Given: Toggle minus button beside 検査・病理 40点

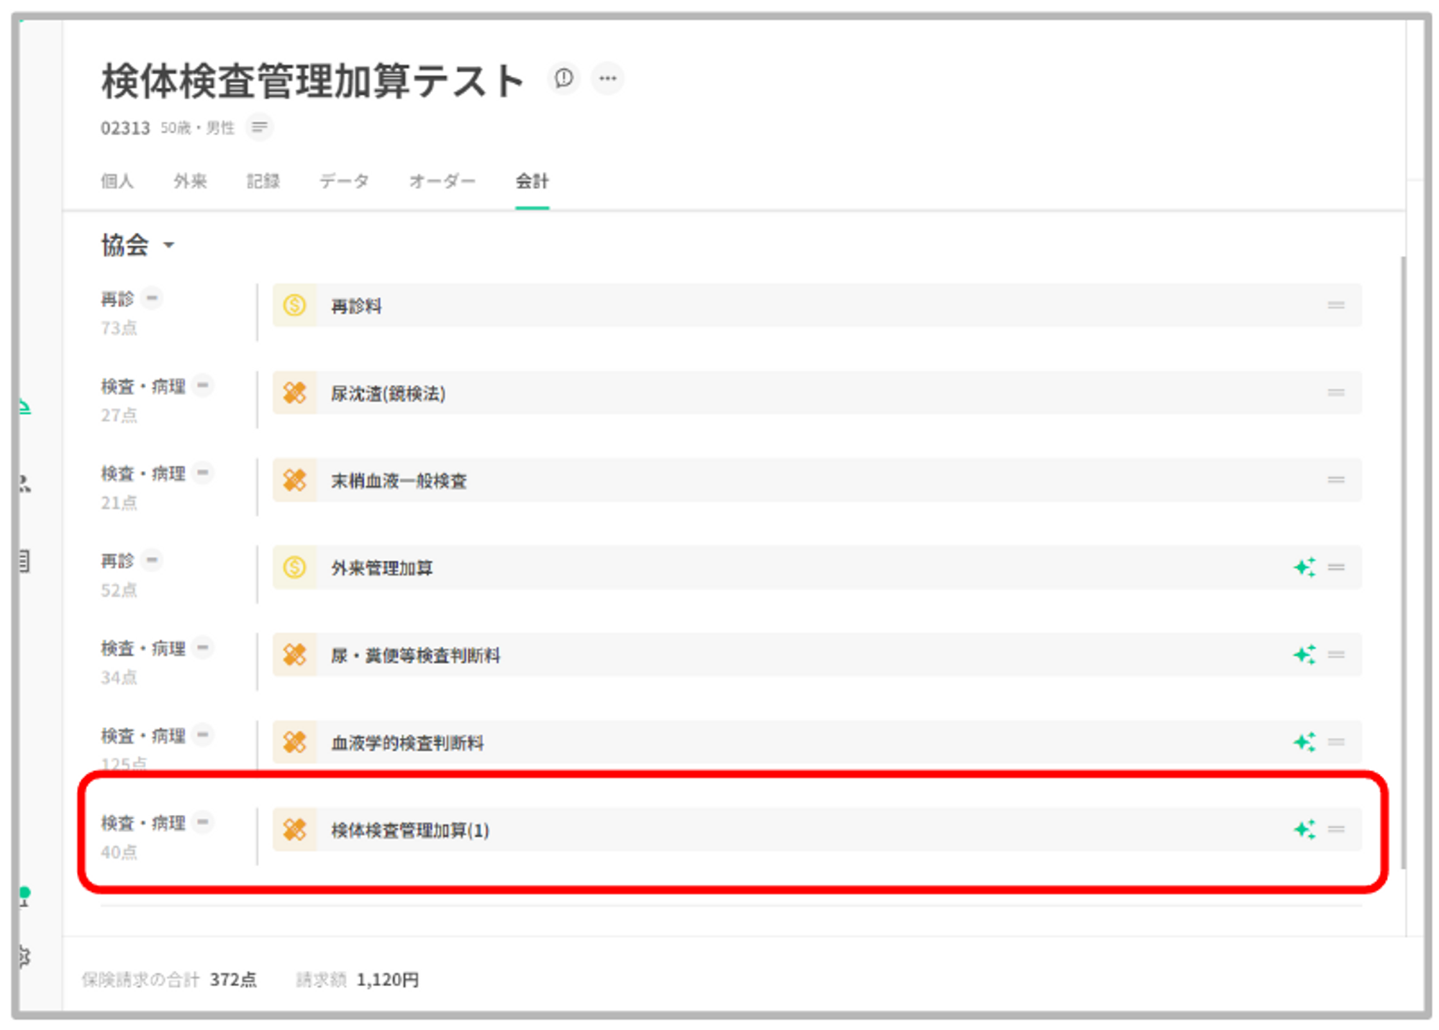Looking at the screenshot, I should click(203, 821).
